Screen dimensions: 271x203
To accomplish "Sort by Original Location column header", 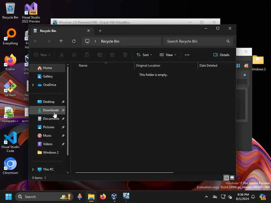I will click(x=166, y=66).
